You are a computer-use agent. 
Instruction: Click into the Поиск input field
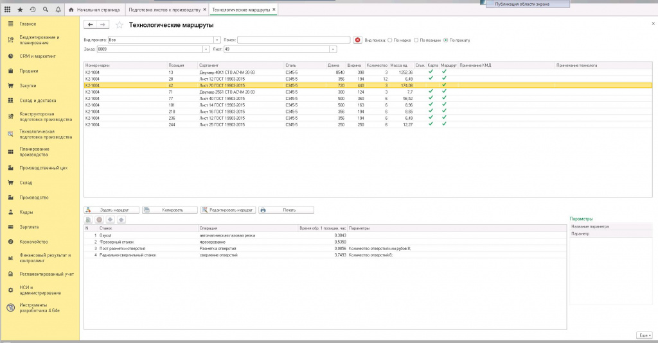[x=293, y=40]
